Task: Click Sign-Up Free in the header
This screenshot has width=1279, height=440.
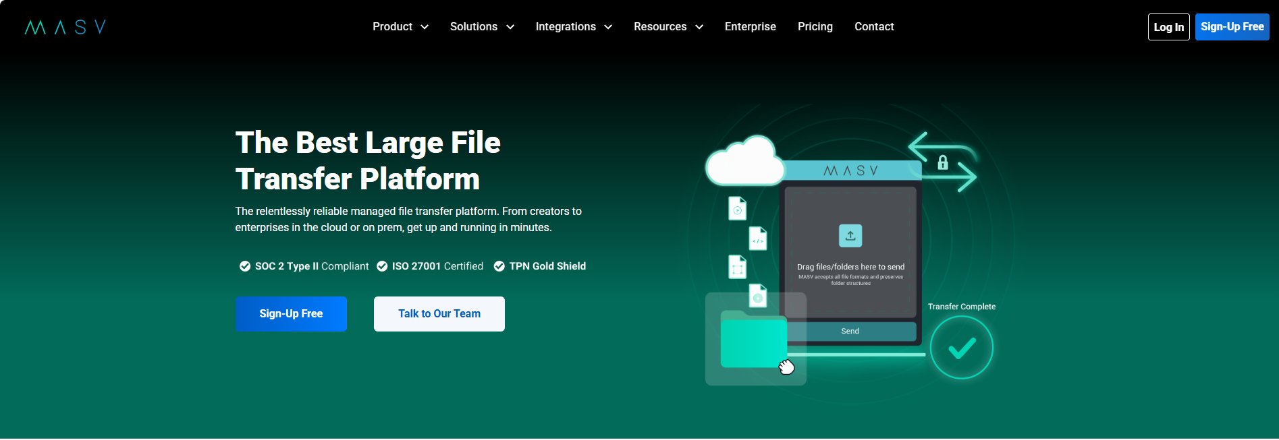Action: [1232, 27]
